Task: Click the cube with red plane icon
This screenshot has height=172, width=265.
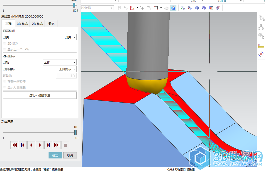Action: (x=218, y=8)
